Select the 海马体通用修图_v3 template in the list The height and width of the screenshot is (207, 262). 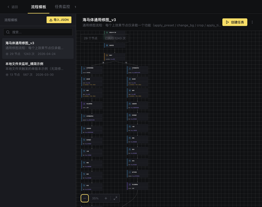(x=38, y=48)
